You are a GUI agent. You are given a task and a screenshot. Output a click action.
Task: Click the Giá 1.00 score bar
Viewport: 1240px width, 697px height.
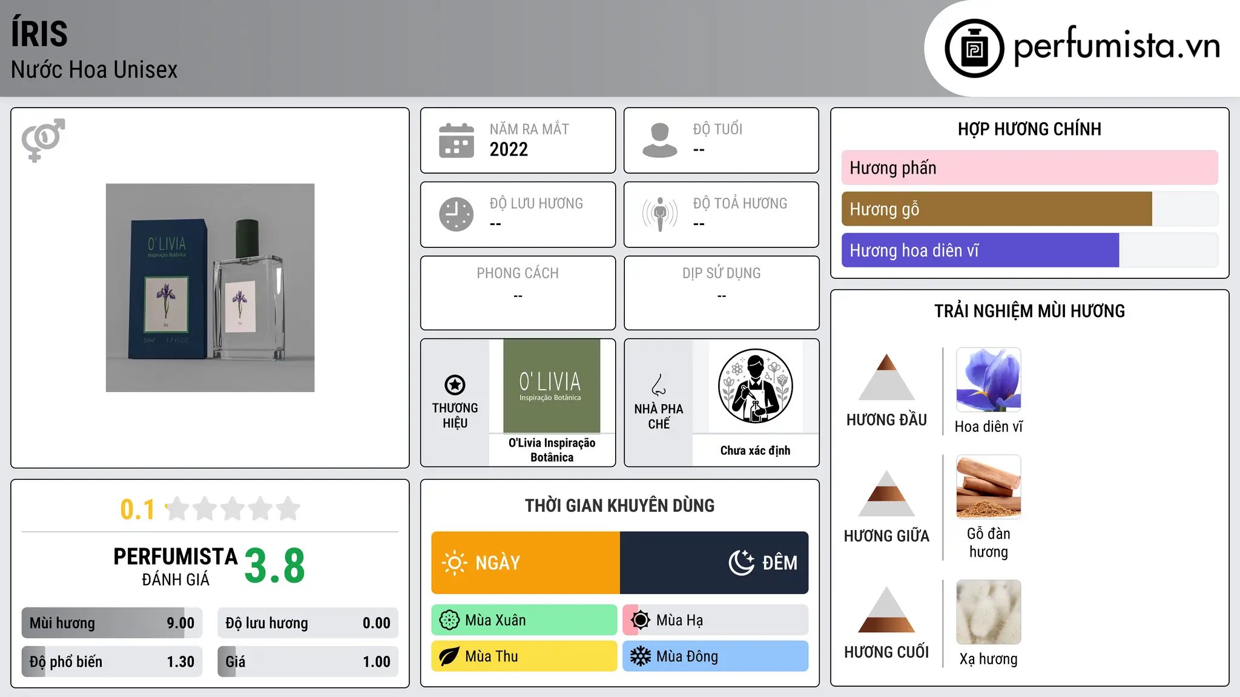point(308,662)
